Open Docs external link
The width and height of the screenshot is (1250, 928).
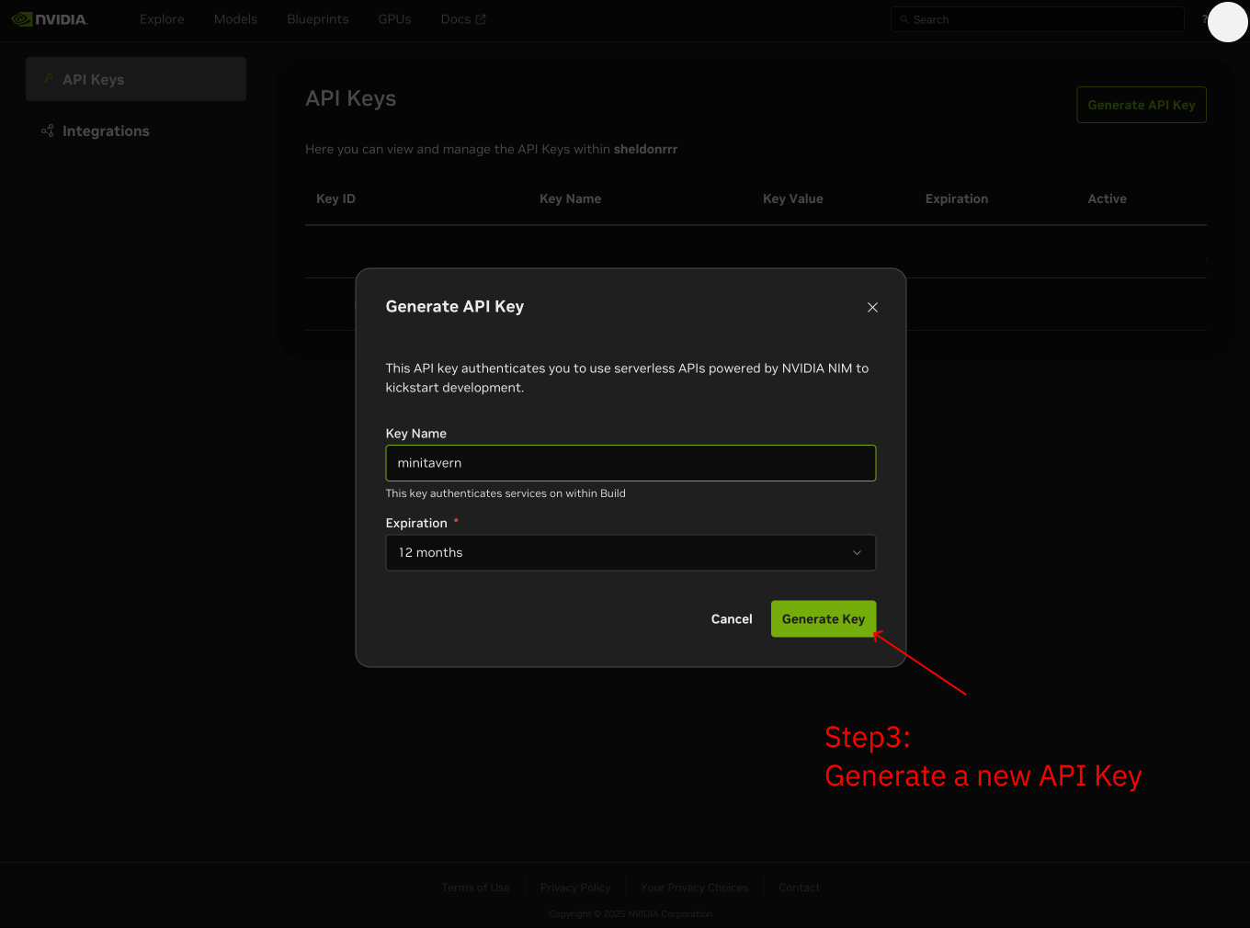coord(463,19)
